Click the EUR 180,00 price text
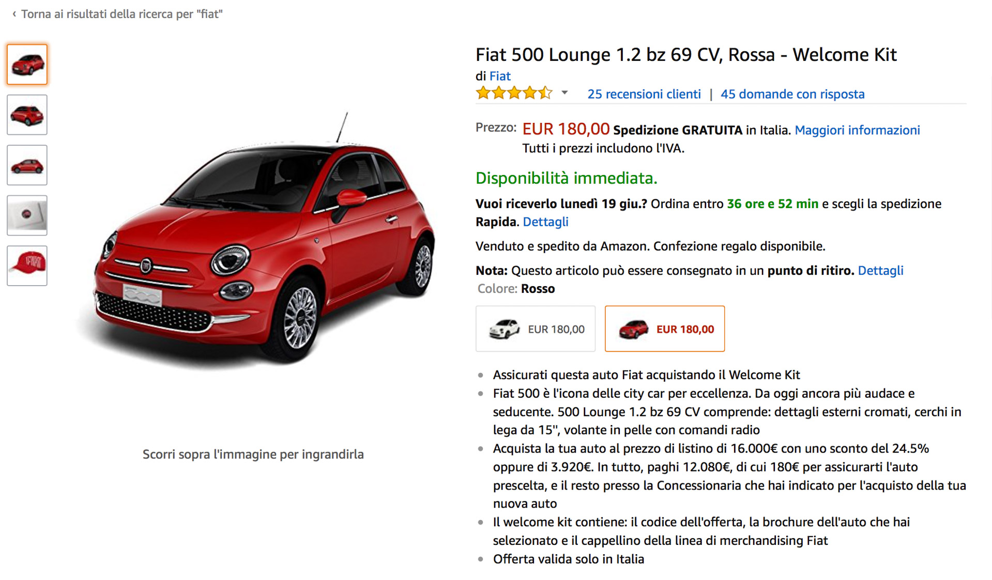The height and width of the screenshot is (580, 992). (x=566, y=129)
